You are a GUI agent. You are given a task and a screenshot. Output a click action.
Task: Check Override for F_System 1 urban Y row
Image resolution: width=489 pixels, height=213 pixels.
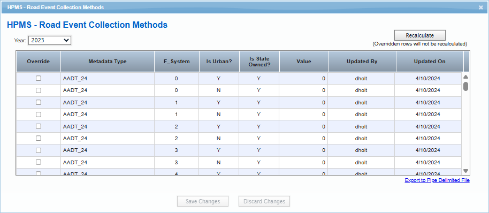(39, 102)
